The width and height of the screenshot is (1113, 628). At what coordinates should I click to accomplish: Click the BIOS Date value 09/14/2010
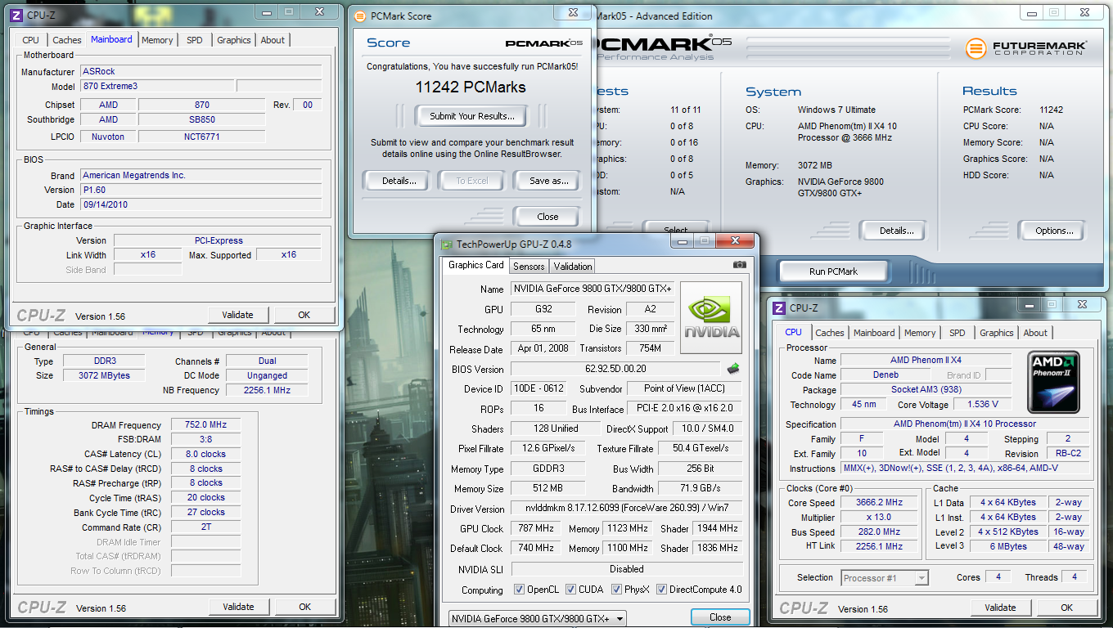201,204
